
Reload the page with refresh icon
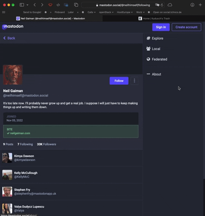point(162,5)
